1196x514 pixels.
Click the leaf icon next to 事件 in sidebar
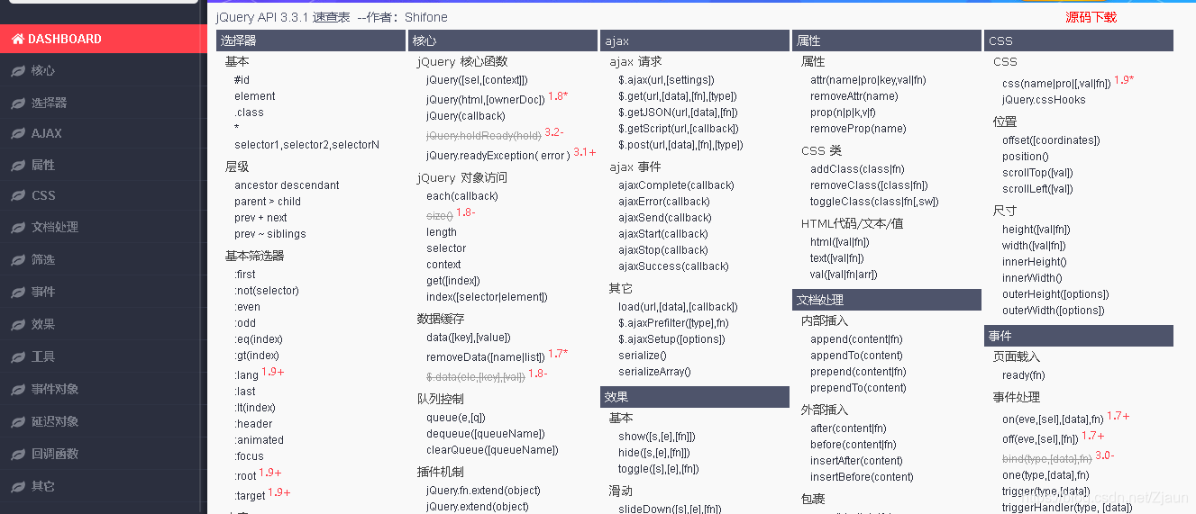click(17, 292)
